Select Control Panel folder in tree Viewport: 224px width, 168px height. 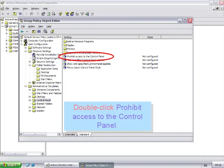tap(43, 100)
